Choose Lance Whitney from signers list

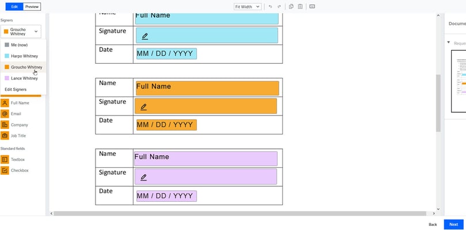click(24, 78)
